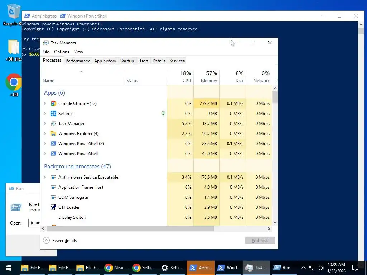This screenshot has width=367, height=275.
Task: Open the notification center icon
Action: [355, 268]
